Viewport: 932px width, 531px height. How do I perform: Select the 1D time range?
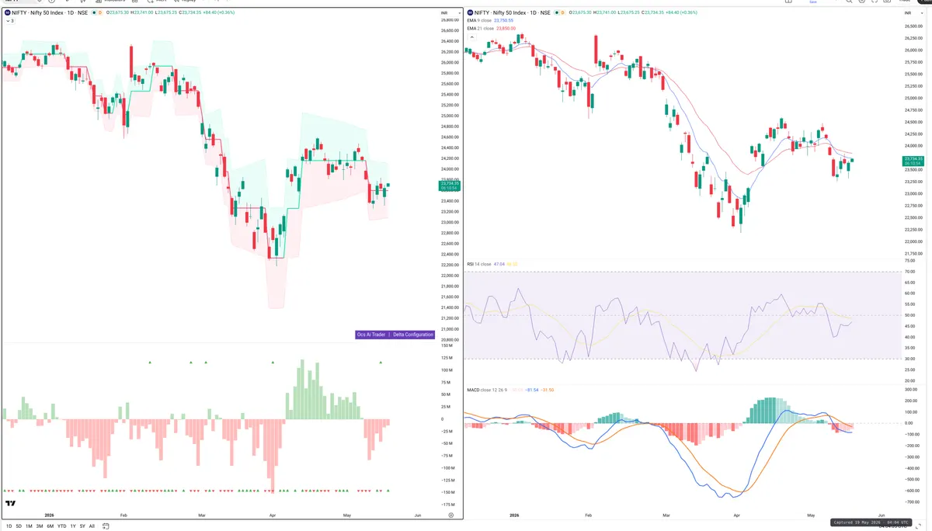coord(9,526)
